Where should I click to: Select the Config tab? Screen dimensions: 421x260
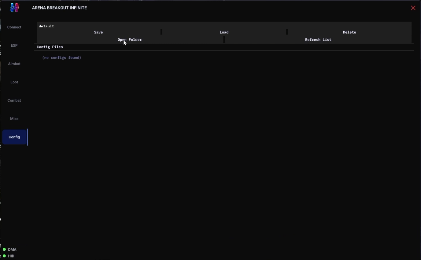(14, 137)
